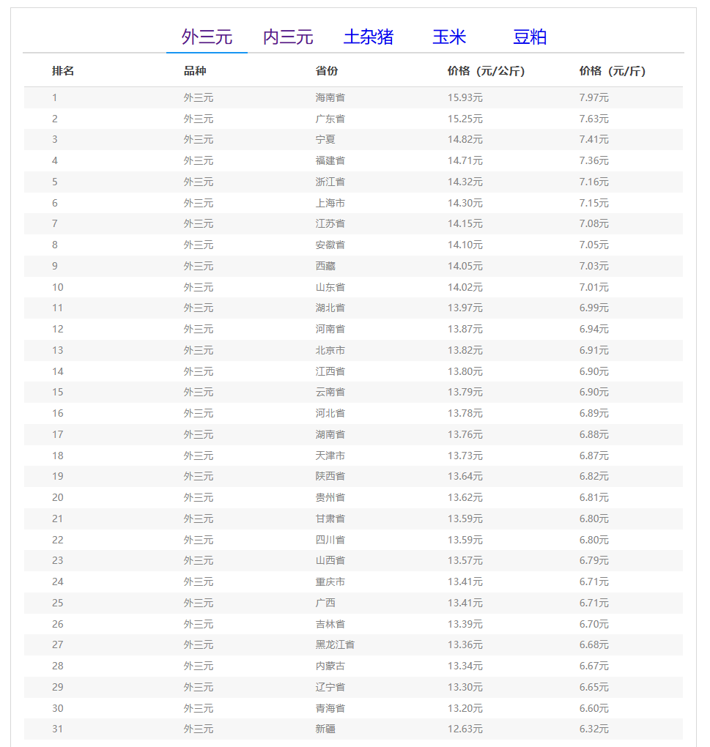
Task: Click the 价格（元/公斤）column header
Action: pos(486,71)
